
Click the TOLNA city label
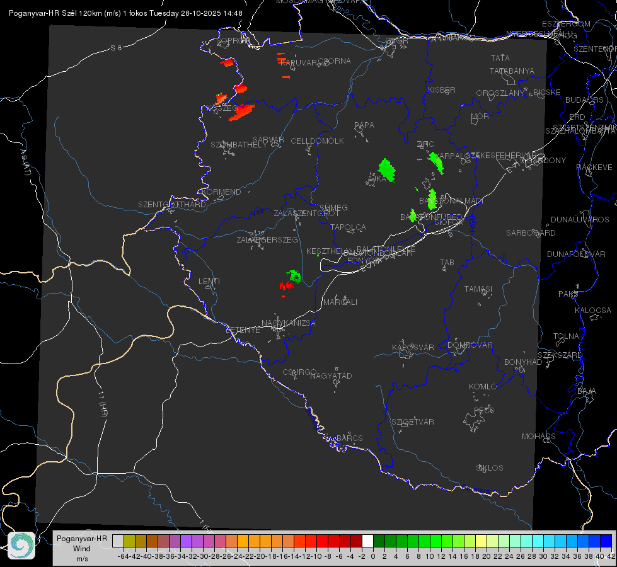point(566,336)
